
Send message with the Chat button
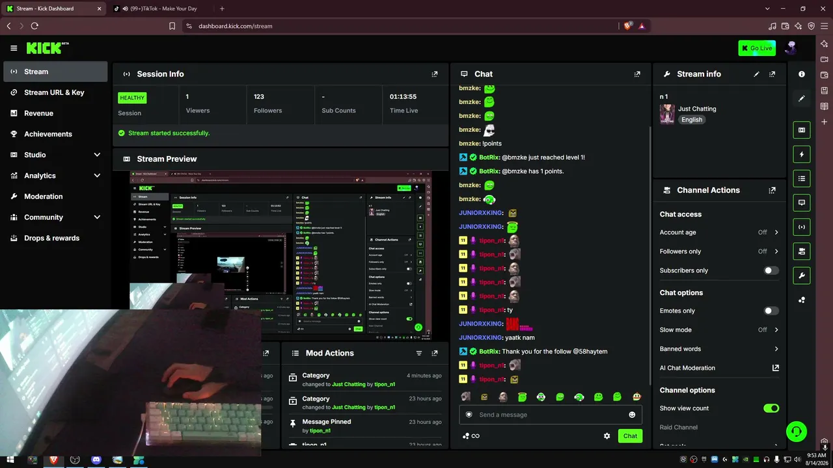(x=630, y=436)
